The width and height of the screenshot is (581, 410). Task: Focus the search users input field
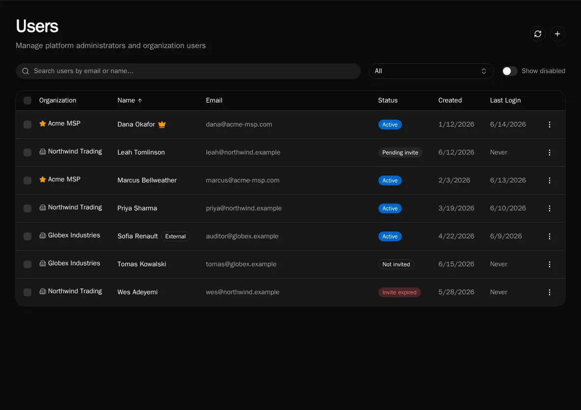click(188, 71)
